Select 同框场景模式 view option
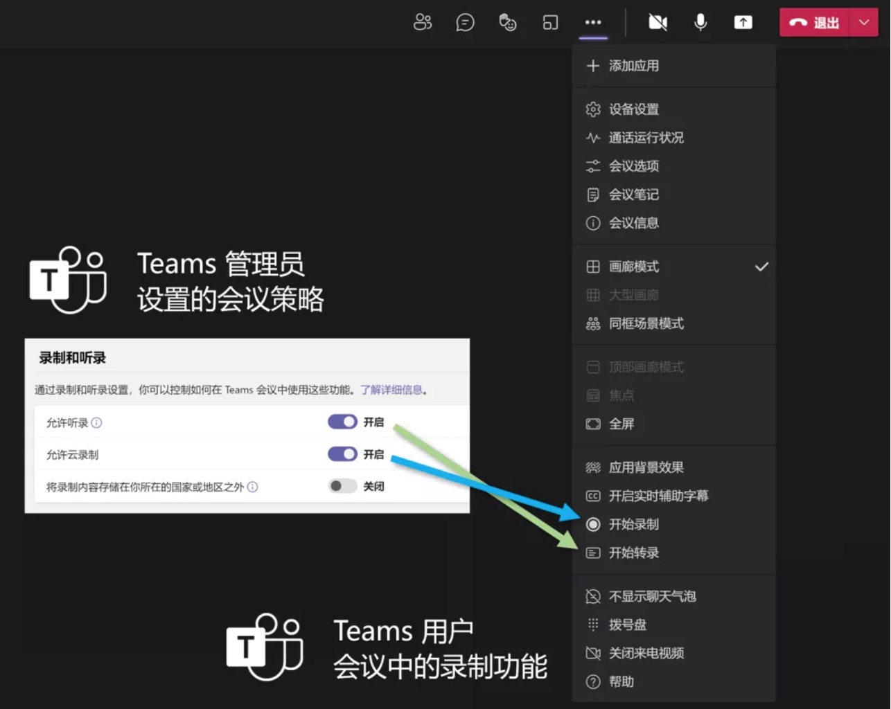 pyautogui.click(x=674, y=323)
